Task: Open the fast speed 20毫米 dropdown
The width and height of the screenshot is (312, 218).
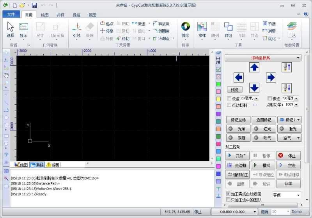Action: click(x=256, y=98)
